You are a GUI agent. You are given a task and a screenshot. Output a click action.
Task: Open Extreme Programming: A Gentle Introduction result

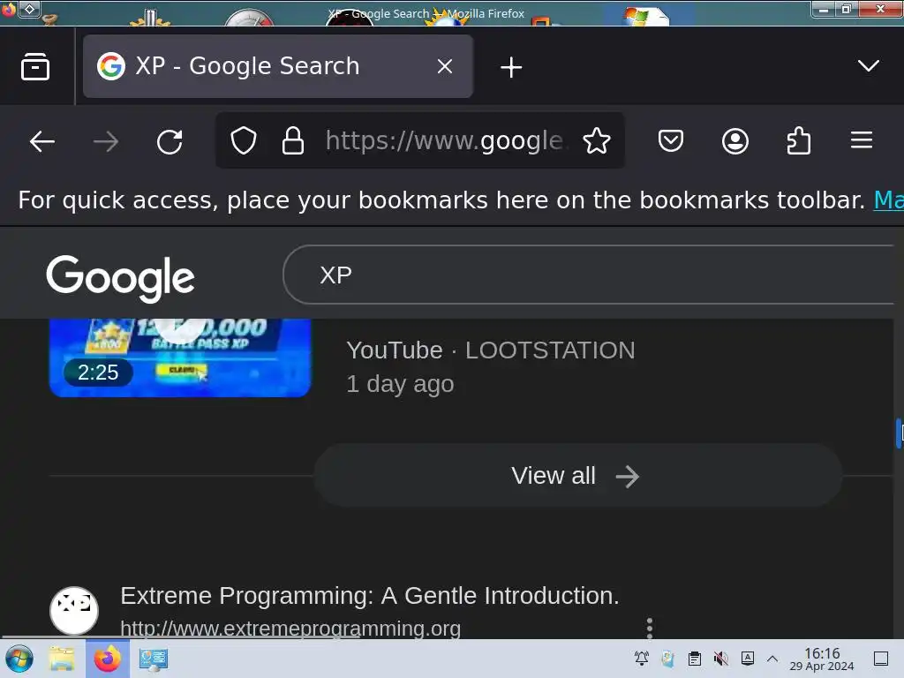coord(370,596)
